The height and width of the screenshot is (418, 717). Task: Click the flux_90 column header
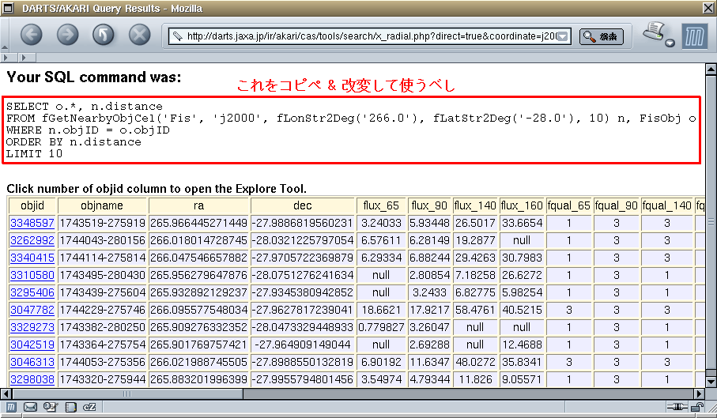[x=429, y=205]
